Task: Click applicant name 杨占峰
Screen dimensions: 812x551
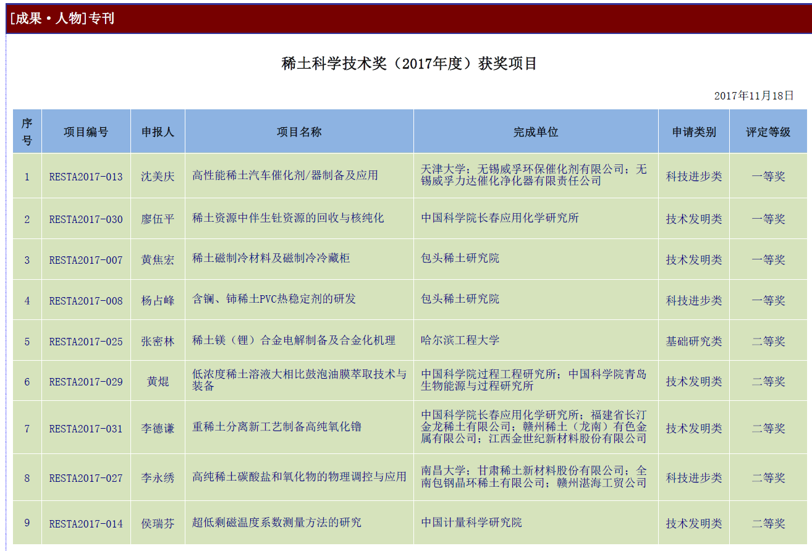Action: tap(158, 301)
